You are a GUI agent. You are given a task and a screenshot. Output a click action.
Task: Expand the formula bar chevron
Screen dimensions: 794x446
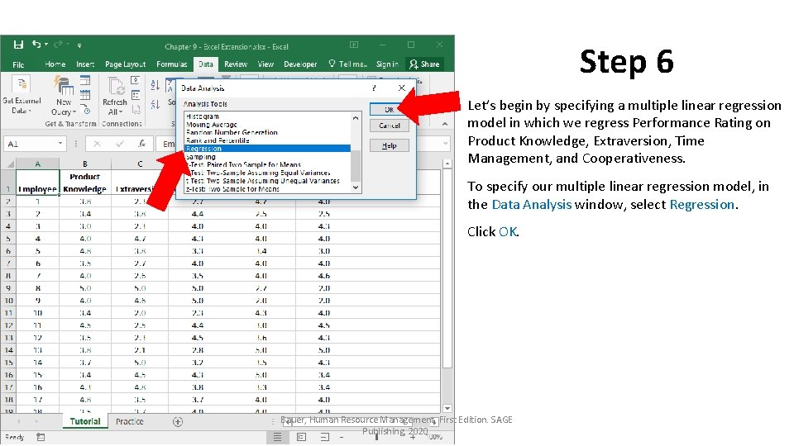(445, 144)
